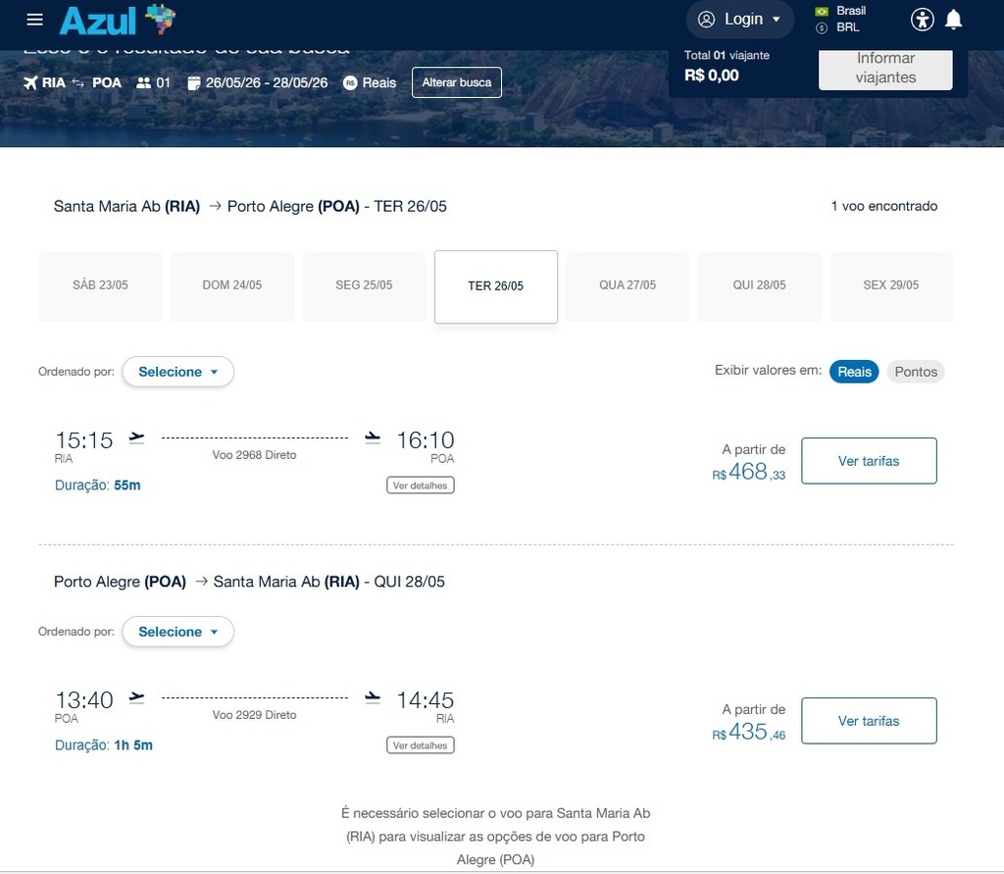The width and height of the screenshot is (1004, 874).
Task: Click the airplane icon next to RIA
Action: click(x=30, y=83)
